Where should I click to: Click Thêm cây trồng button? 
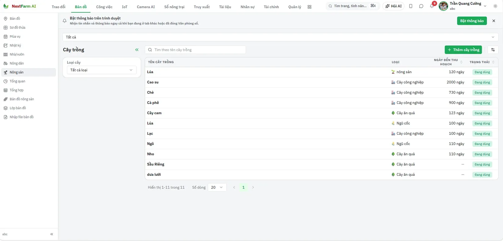tap(463, 50)
